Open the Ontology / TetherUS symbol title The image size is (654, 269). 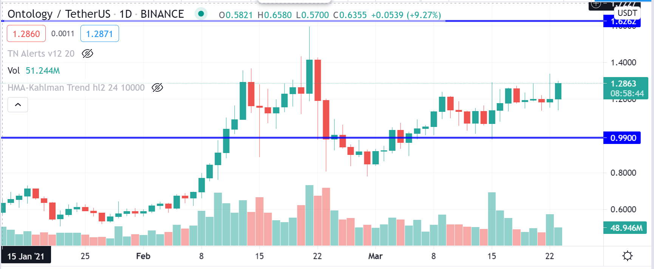pyautogui.click(x=59, y=14)
